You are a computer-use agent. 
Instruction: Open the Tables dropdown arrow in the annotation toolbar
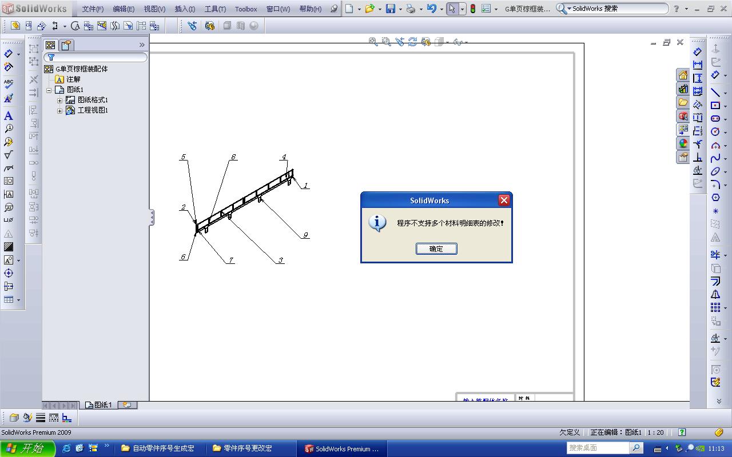click(x=18, y=300)
